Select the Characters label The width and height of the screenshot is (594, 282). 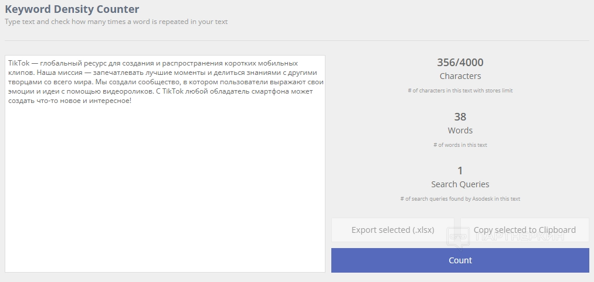point(460,76)
